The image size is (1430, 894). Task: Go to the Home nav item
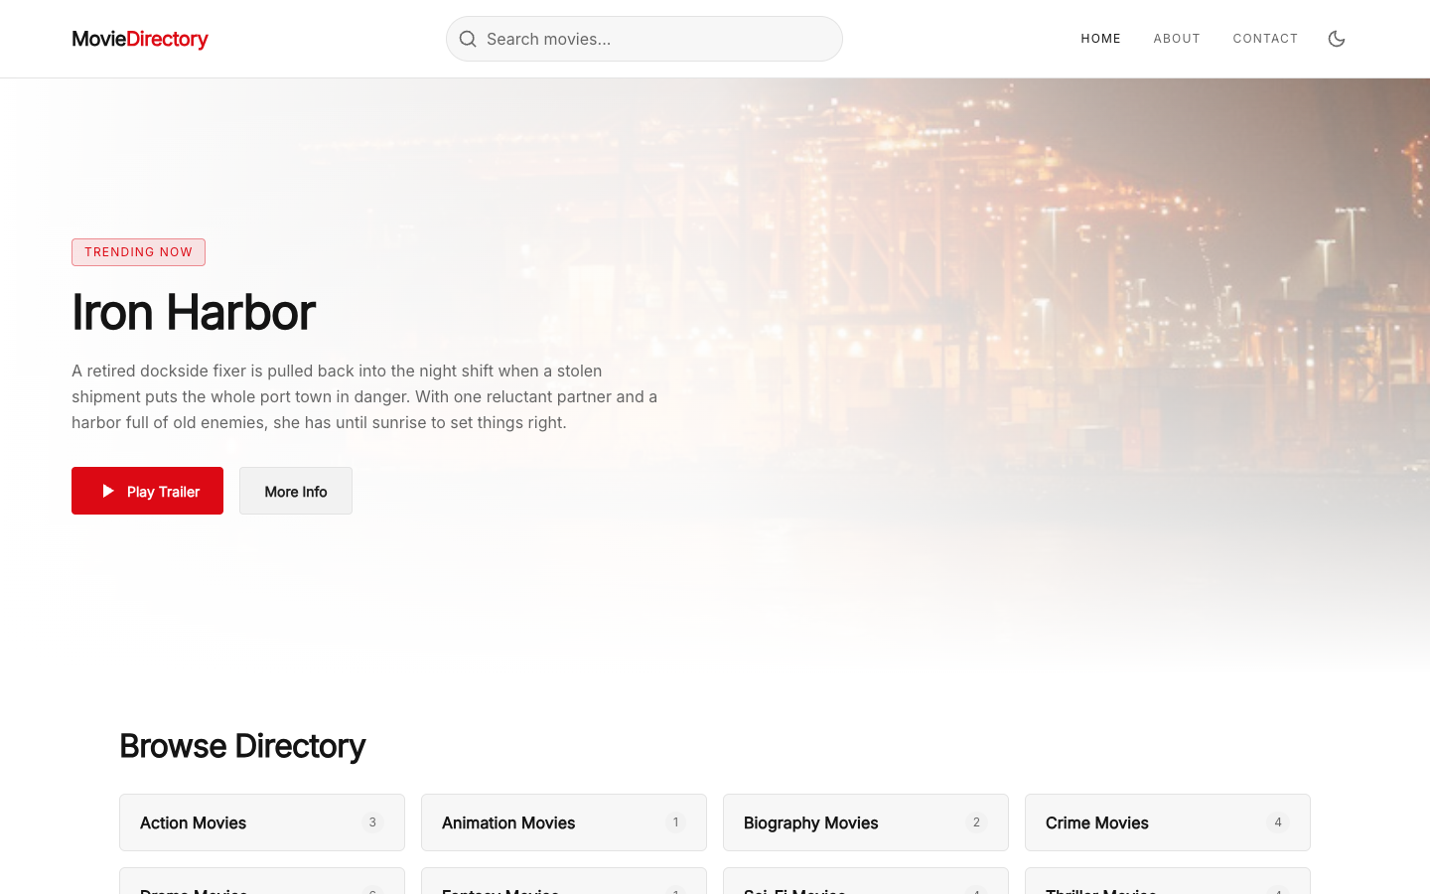1100,39
